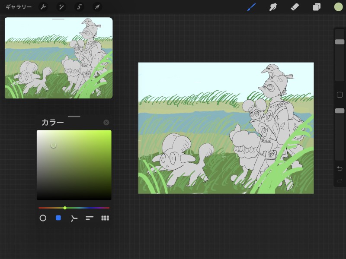Viewport: 346px width, 259px height.
Task: Open the Adjustments magic wand menu
Action: click(61, 7)
